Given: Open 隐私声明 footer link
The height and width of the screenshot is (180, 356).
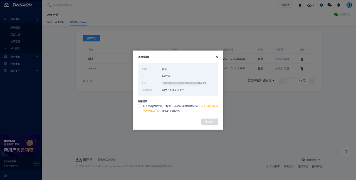Looking at the screenshot, I should 317,166.
